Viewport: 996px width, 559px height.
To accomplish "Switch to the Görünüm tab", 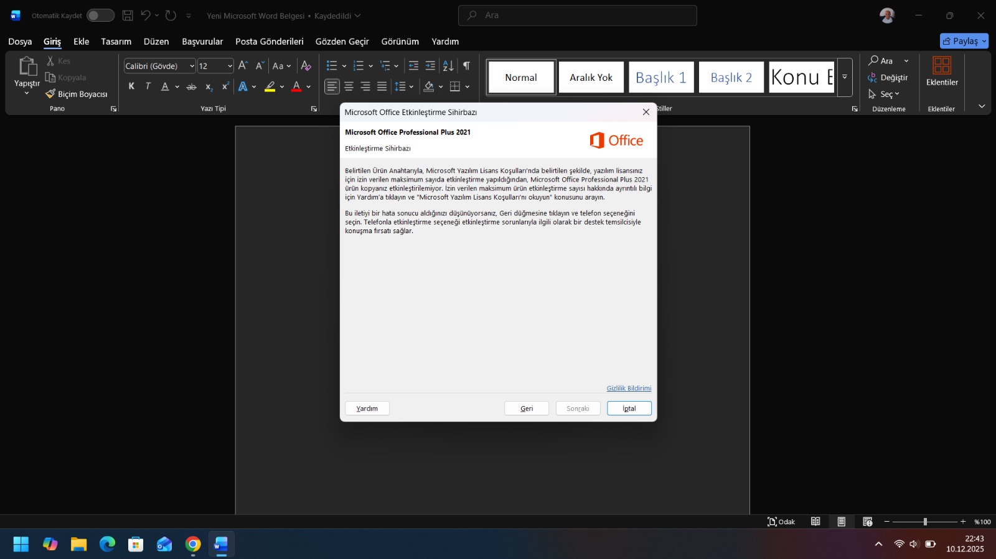I will pos(400,42).
